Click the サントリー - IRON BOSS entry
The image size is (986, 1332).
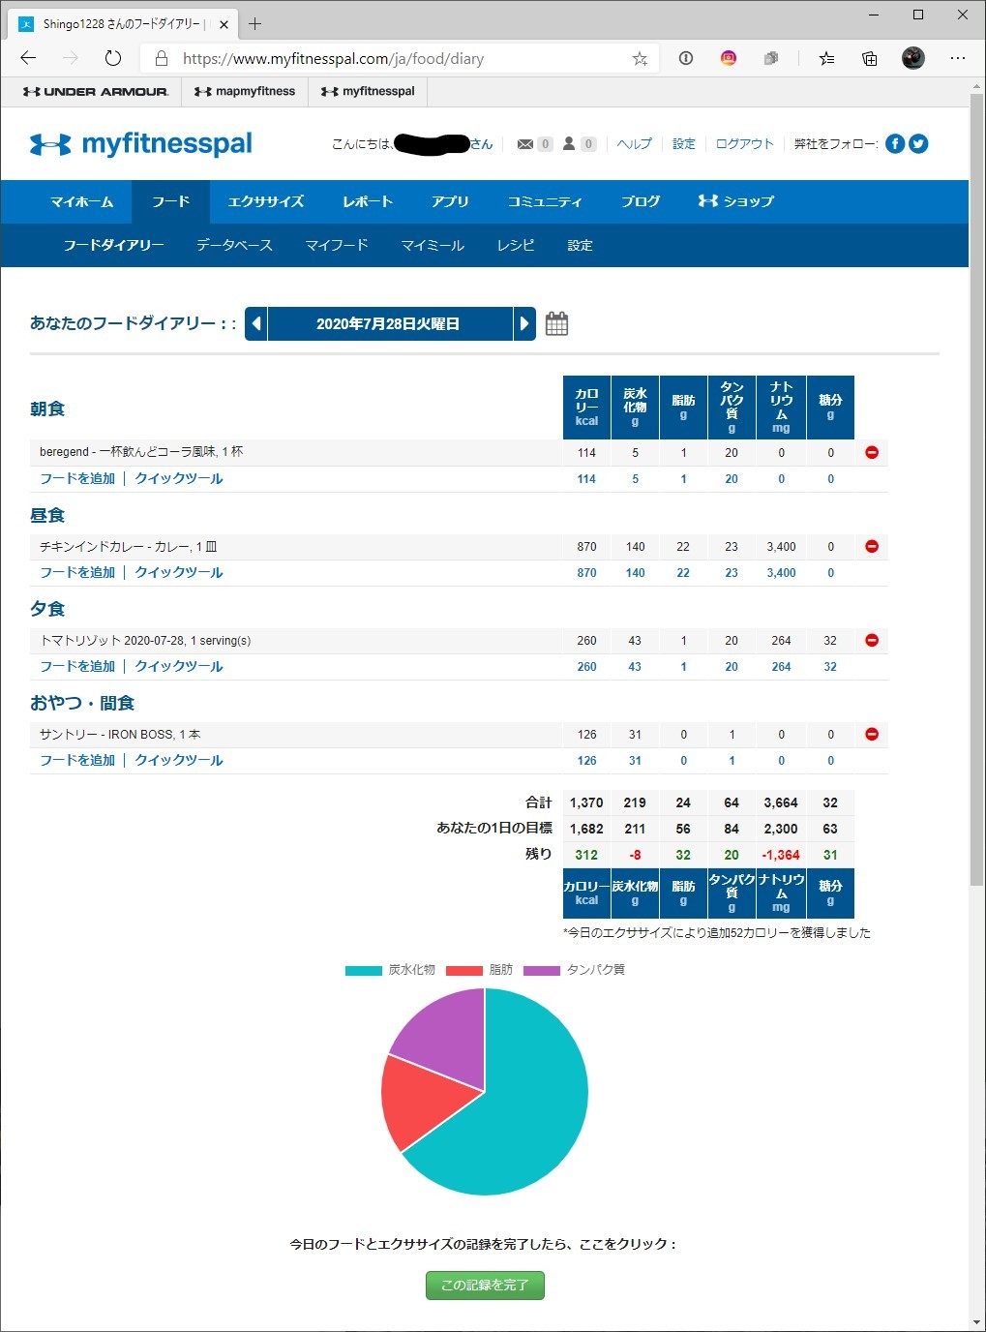120,734
